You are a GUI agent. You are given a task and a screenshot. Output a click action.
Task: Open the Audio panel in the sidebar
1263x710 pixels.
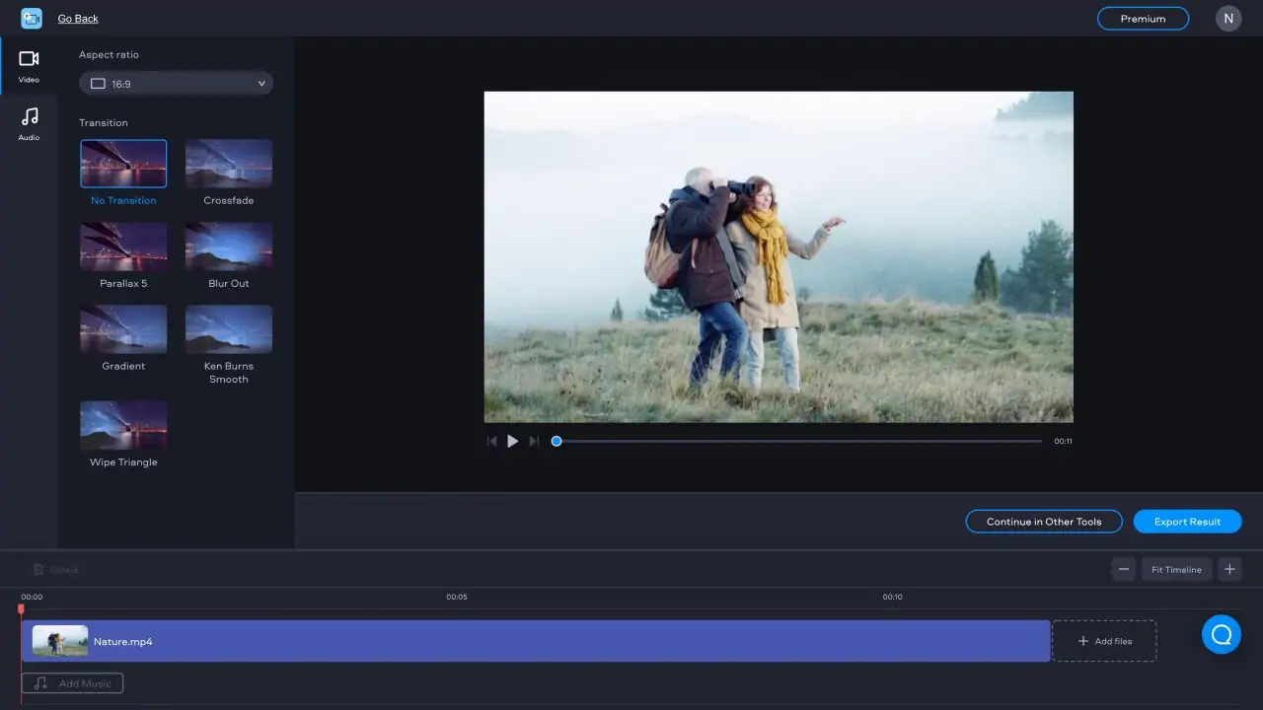coord(29,123)
